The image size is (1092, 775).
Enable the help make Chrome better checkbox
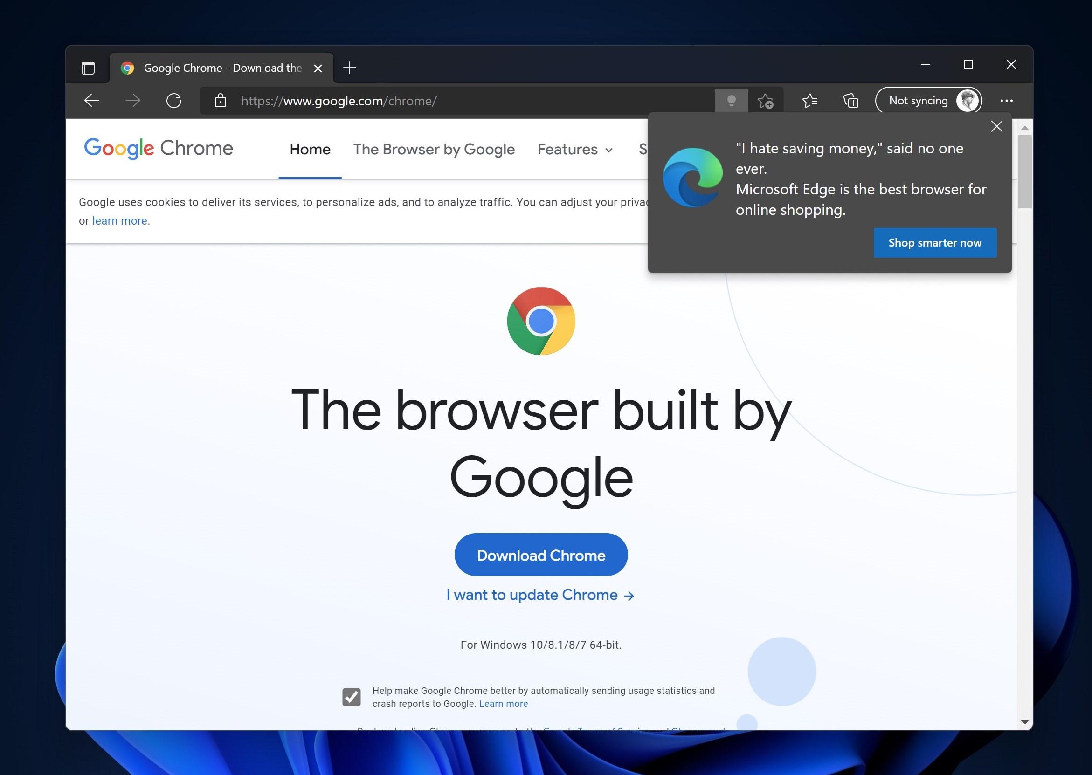352,697
